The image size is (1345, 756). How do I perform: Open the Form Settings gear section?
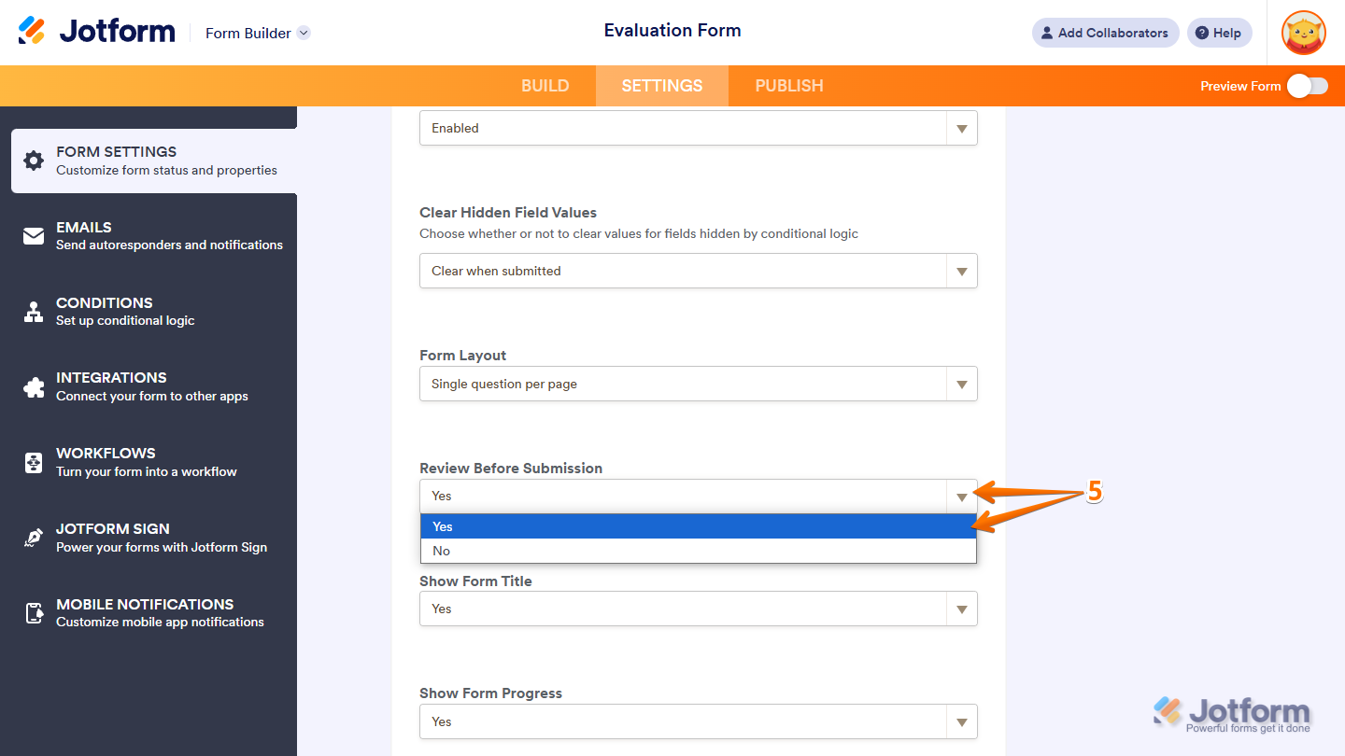[x=32, y=161]
